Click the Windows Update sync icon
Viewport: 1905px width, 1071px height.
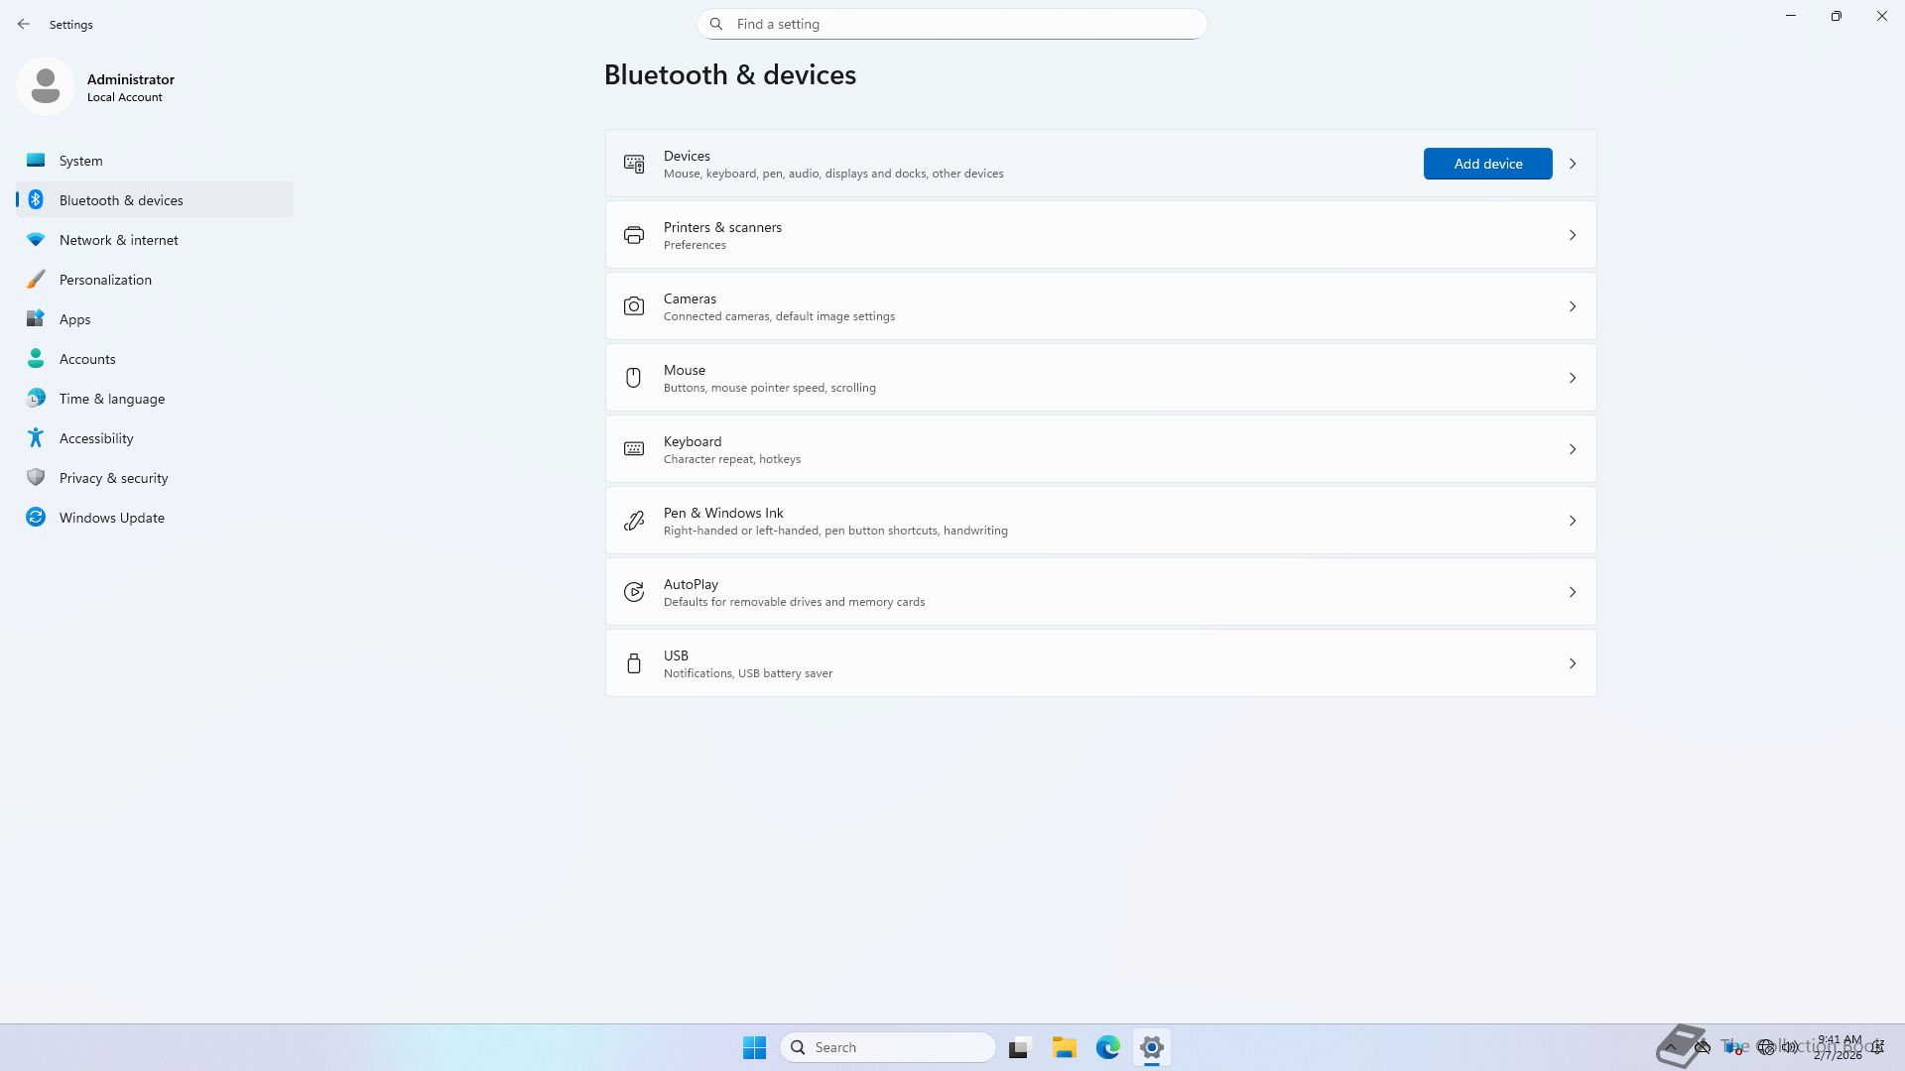pos(36,518)
